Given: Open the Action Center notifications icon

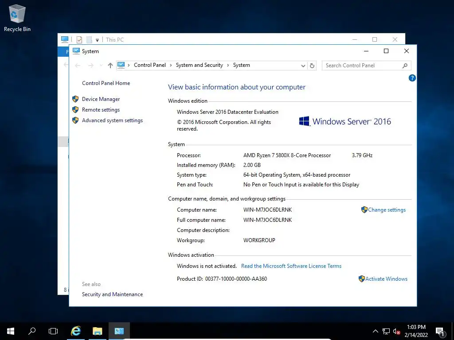Looking at the screenshot, I should click(x=440, y=331).
